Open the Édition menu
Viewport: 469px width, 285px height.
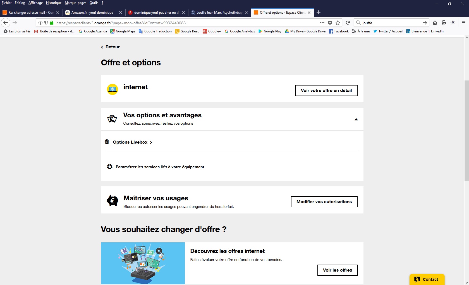[20, 3]
